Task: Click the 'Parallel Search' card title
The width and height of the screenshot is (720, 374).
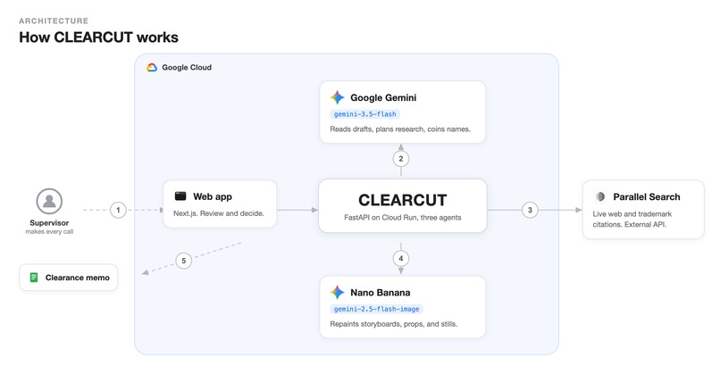Action: (x=647, y=197)
